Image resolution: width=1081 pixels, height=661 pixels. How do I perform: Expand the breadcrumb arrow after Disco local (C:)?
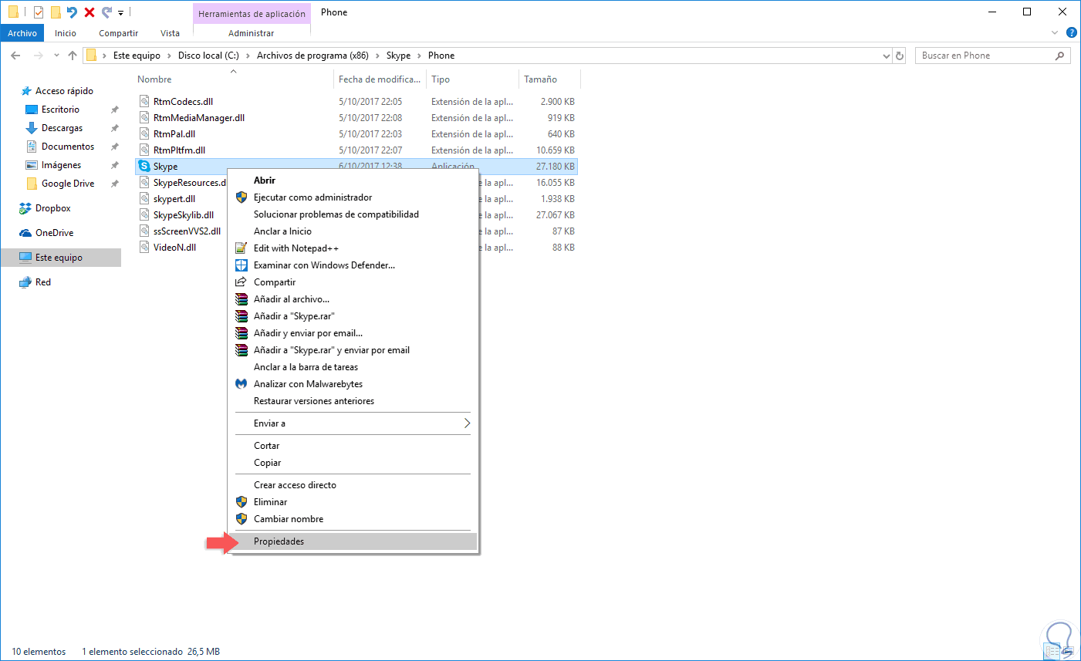(x=248, y=56)
